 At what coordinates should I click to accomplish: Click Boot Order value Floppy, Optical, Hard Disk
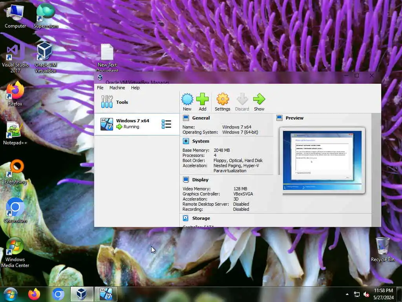238,160
